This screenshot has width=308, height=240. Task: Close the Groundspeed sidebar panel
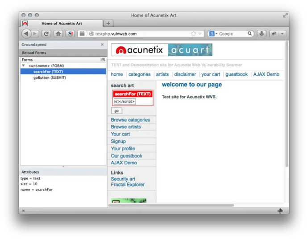102,45
